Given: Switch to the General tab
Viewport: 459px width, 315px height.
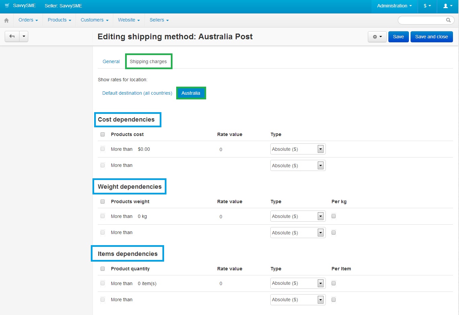Looking at the screenshot, I should coord(111,61).
